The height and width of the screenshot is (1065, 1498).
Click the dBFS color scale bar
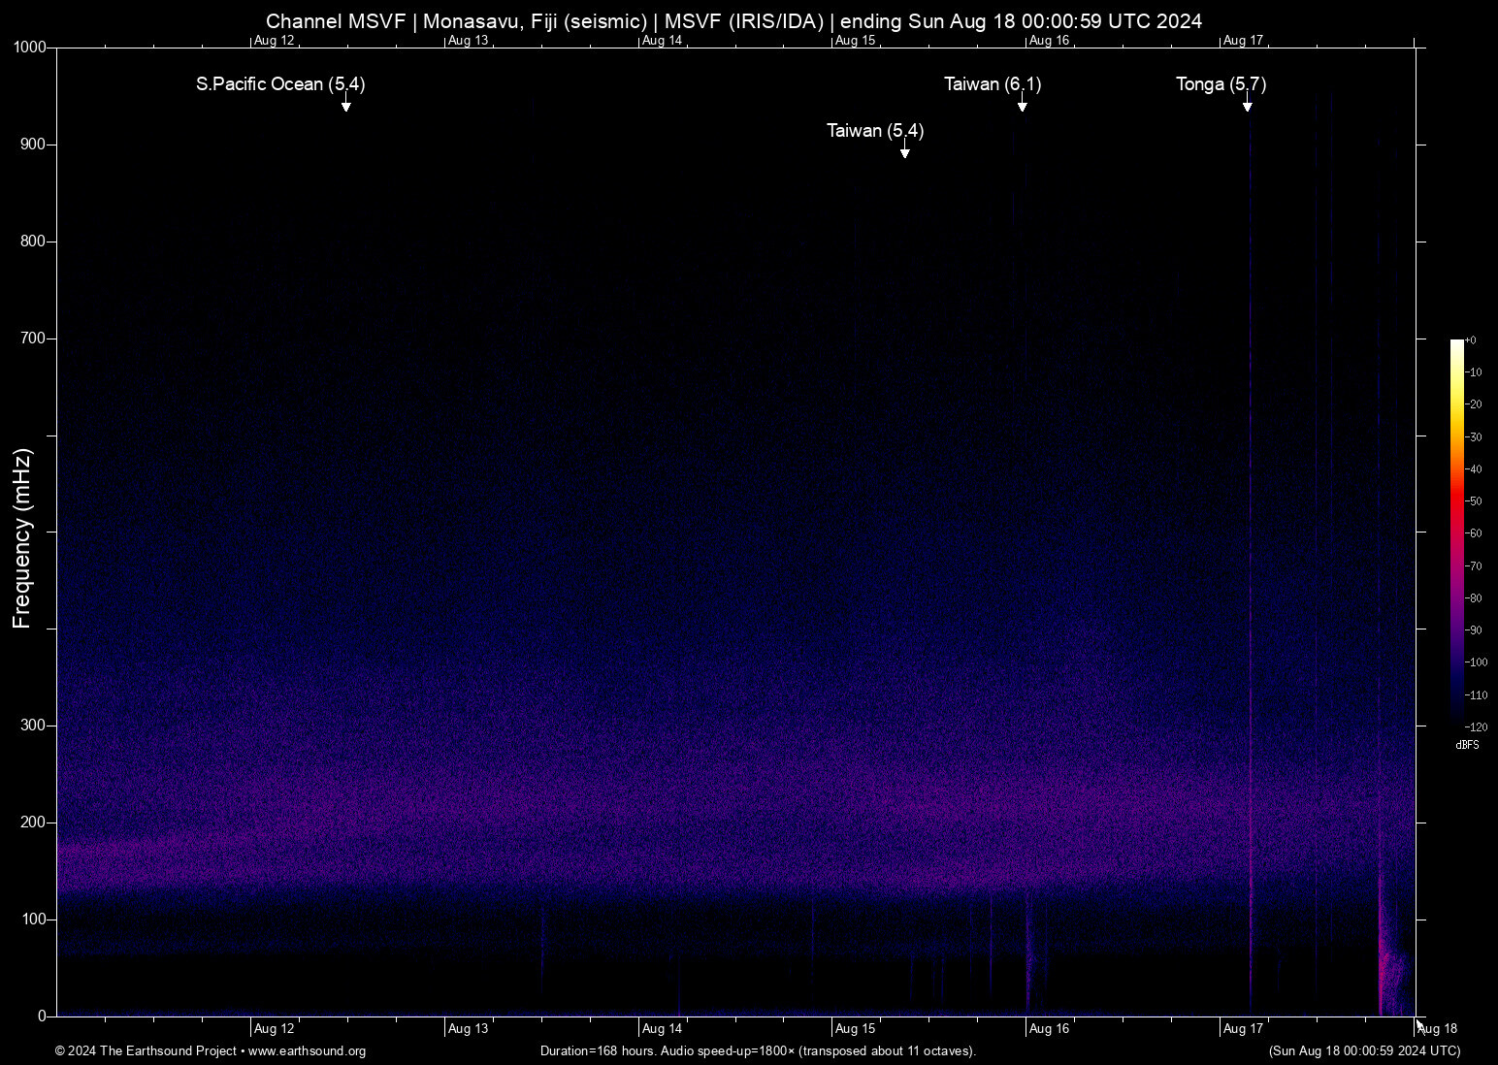tap(1456, 532)
